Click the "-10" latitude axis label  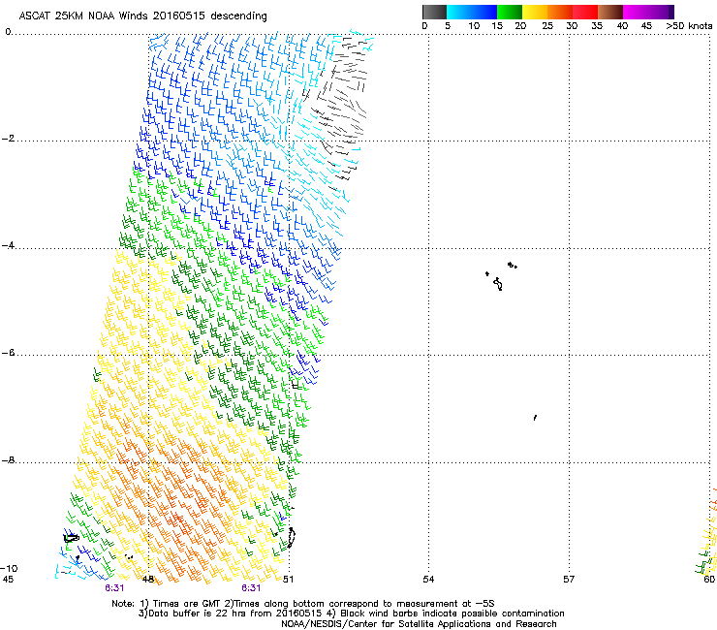coord(9,568)
